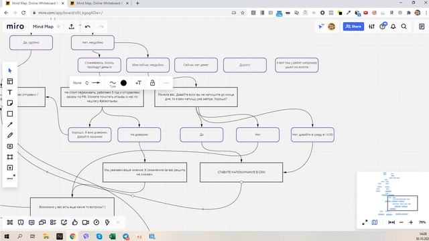Open the Frames panel in bottom toolbar
The image size is (429, 241).
point(10,222)
